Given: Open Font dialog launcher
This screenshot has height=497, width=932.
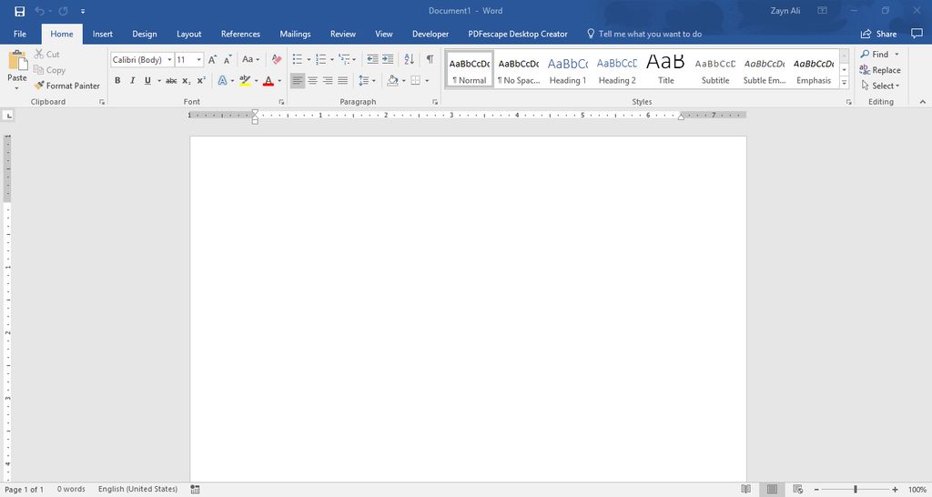Looking at the screenshot, I should [281, 102].
